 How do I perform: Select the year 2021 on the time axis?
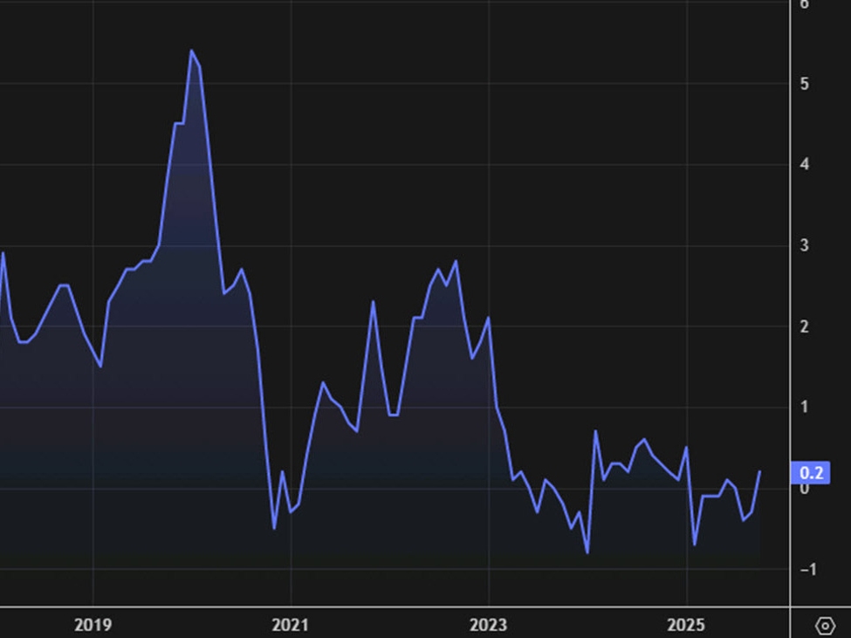[x=292, y=625]
